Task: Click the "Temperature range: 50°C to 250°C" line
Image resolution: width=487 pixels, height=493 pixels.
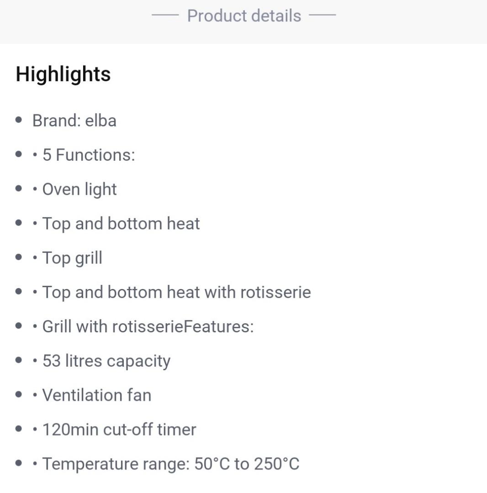Action: (170, 464)
